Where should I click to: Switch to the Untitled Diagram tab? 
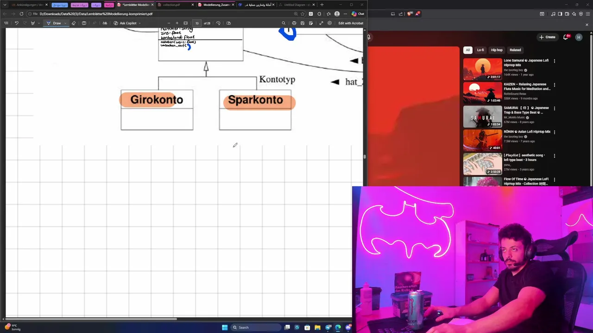pyautogui.click(x=296, y=5)
